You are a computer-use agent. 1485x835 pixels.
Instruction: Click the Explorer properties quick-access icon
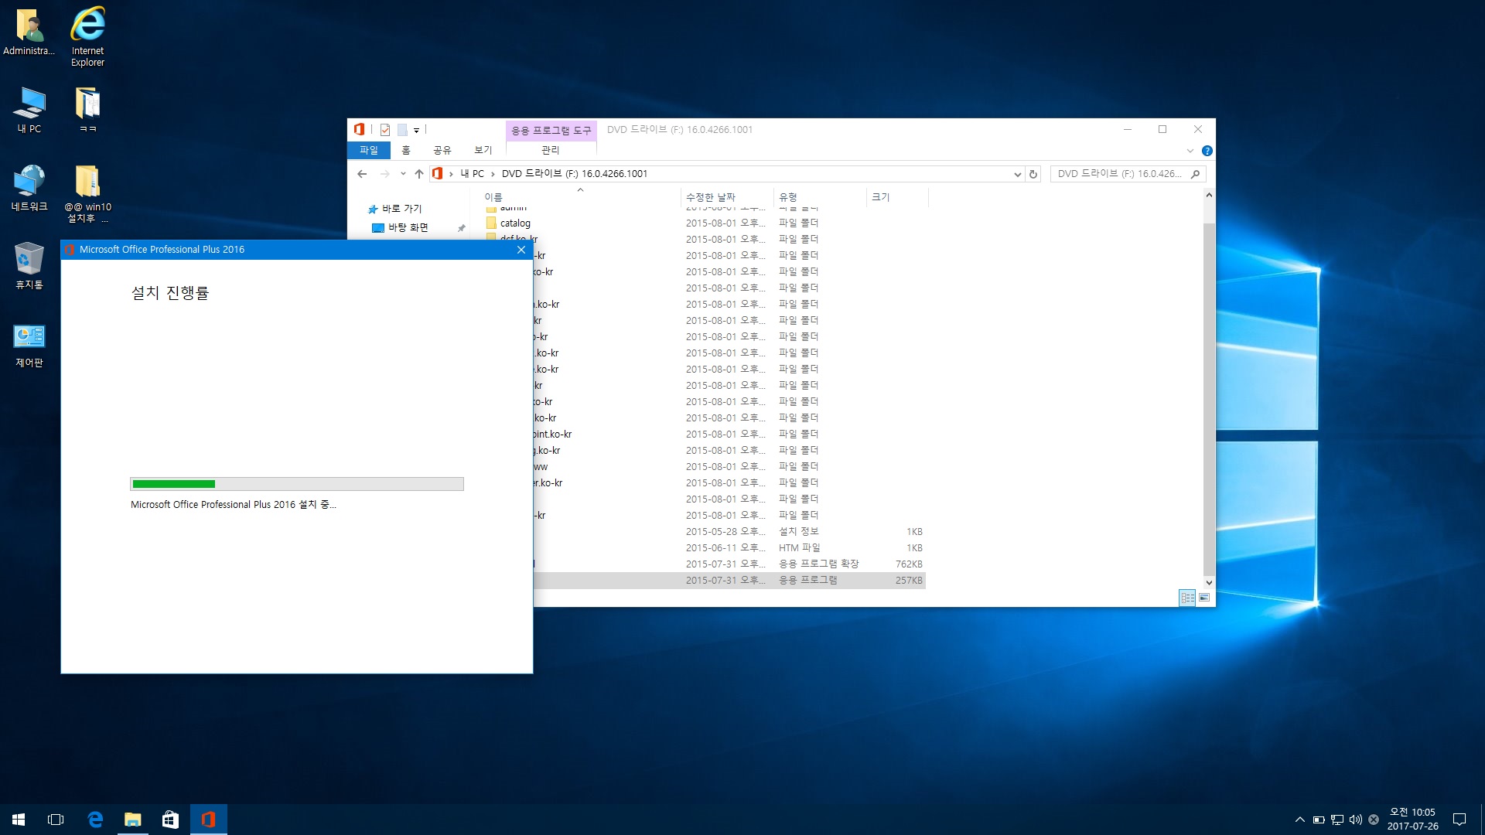click(385, 130)
